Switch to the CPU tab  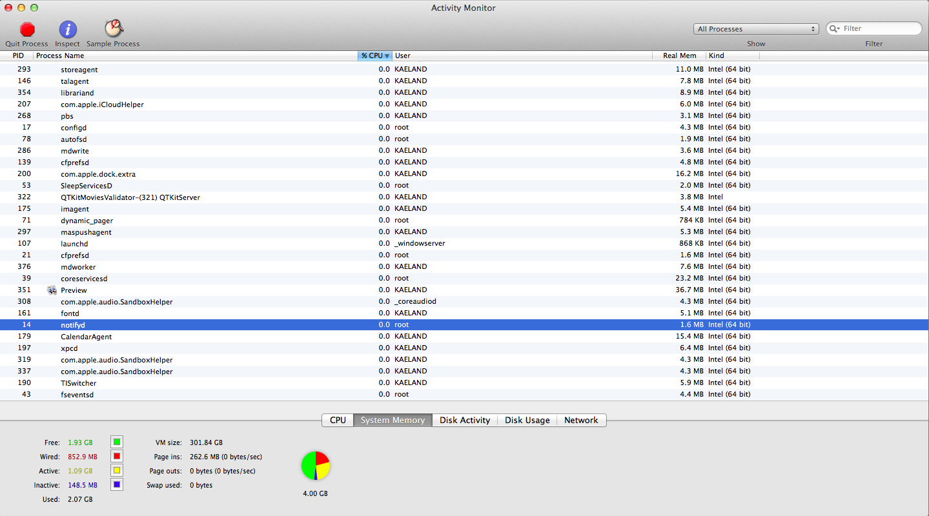point(338,420)
